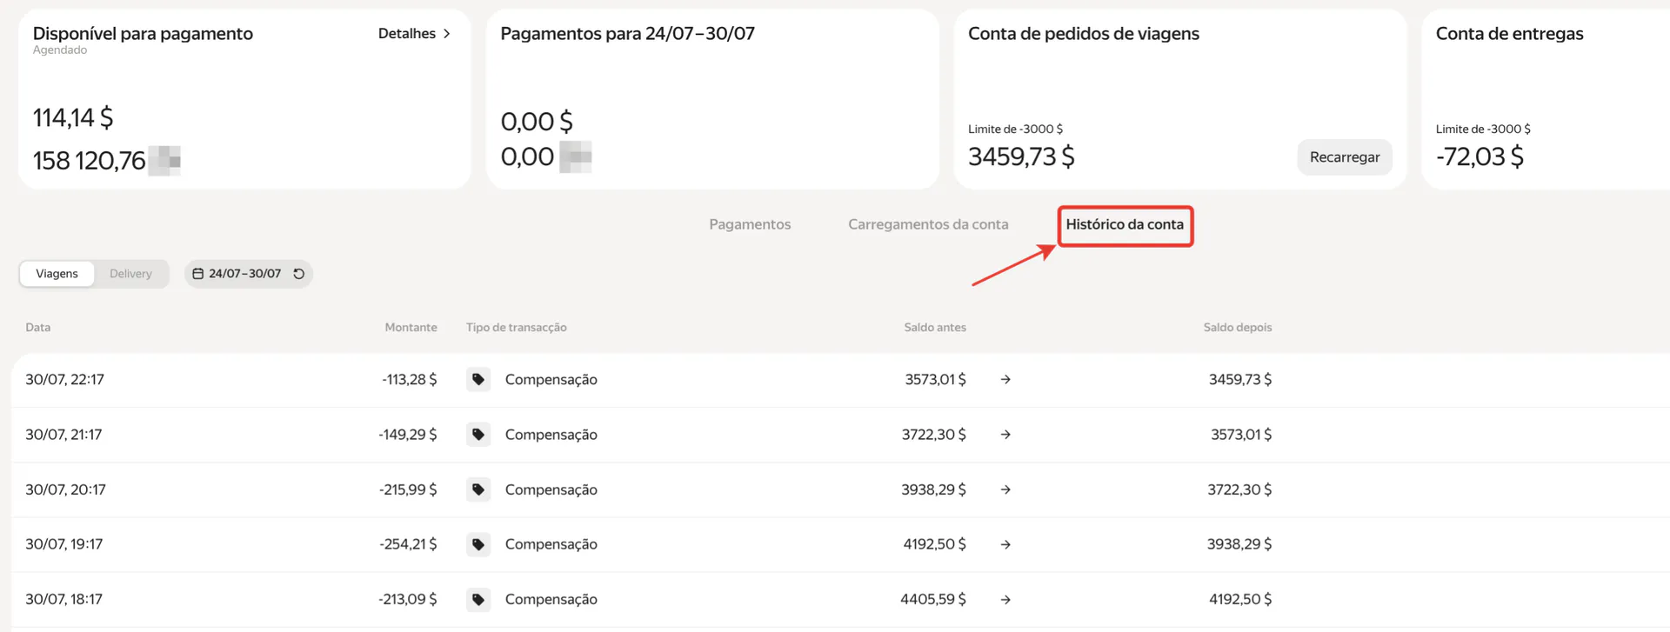Click the arrow icon in the 4405,59 $ to 4192,50 $ row
Screen dimensions: 1670x632
tap(1005, 599)
